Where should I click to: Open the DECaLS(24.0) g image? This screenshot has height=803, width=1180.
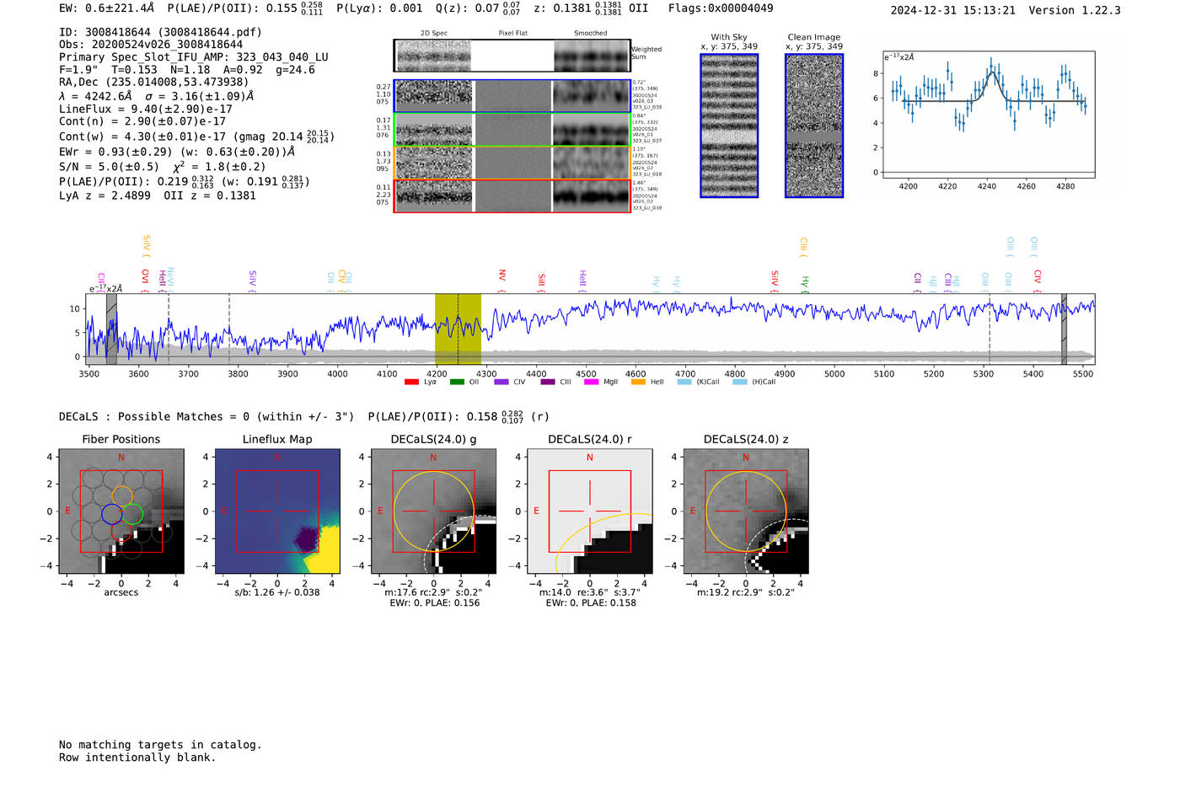[x=433, y=511]
